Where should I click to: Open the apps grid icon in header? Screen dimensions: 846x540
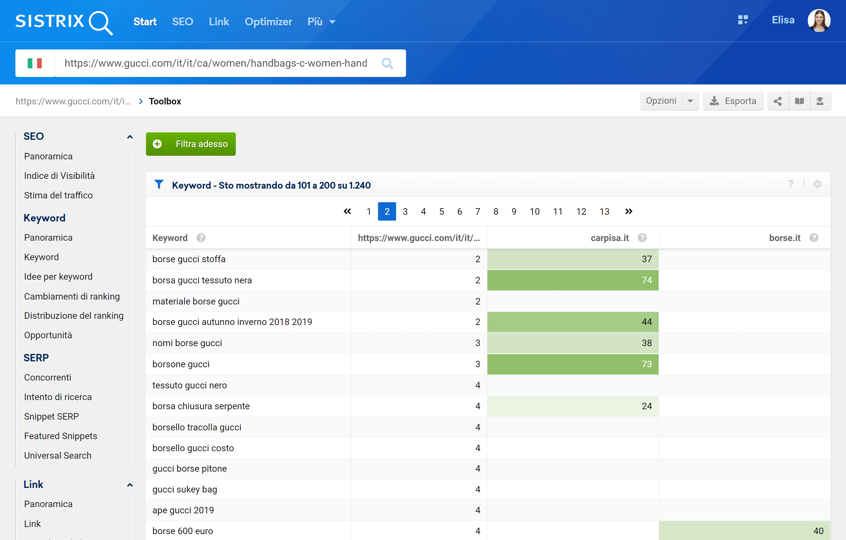743,20
